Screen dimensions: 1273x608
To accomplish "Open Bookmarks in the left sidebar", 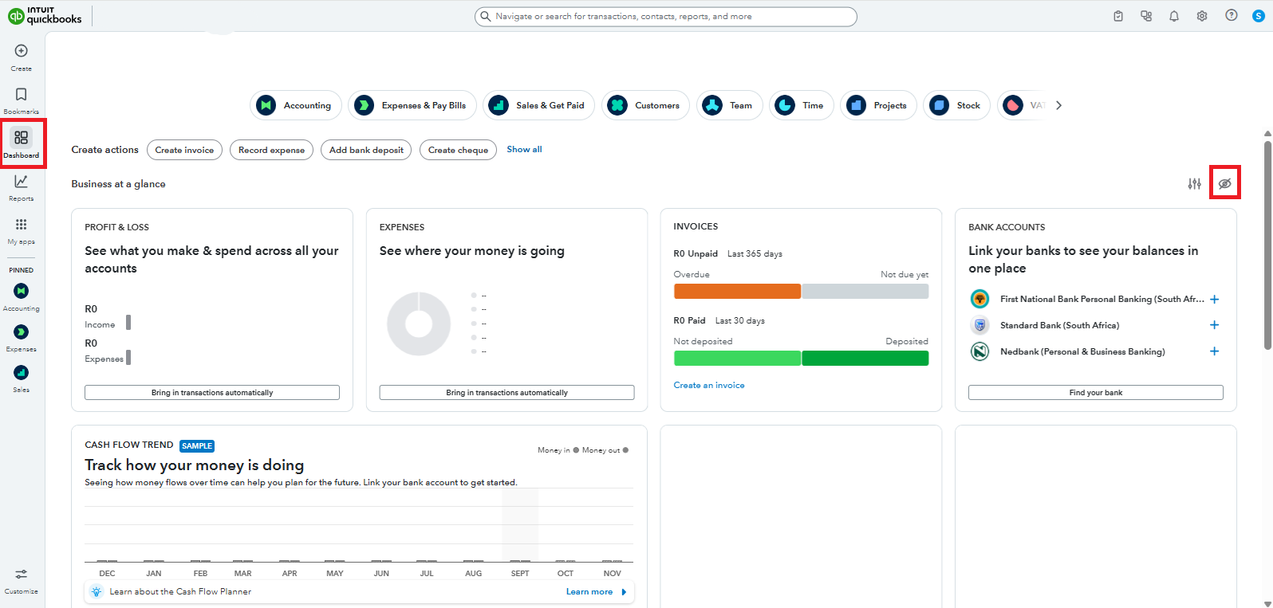I will (22, 100).
